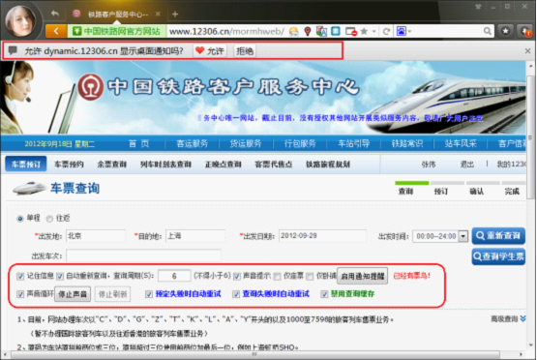The height and width of the screenshot is (360, 537).
Task: Dismiss the notification bar with X
Action: pos(527,51)
